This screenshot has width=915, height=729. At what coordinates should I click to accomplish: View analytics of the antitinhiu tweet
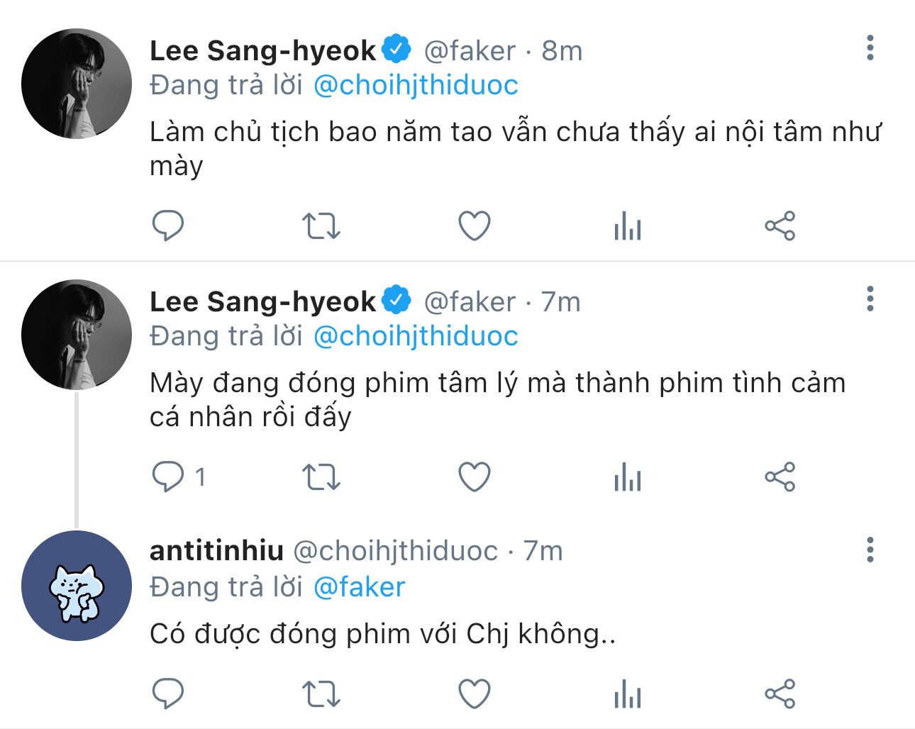point(627,694)
